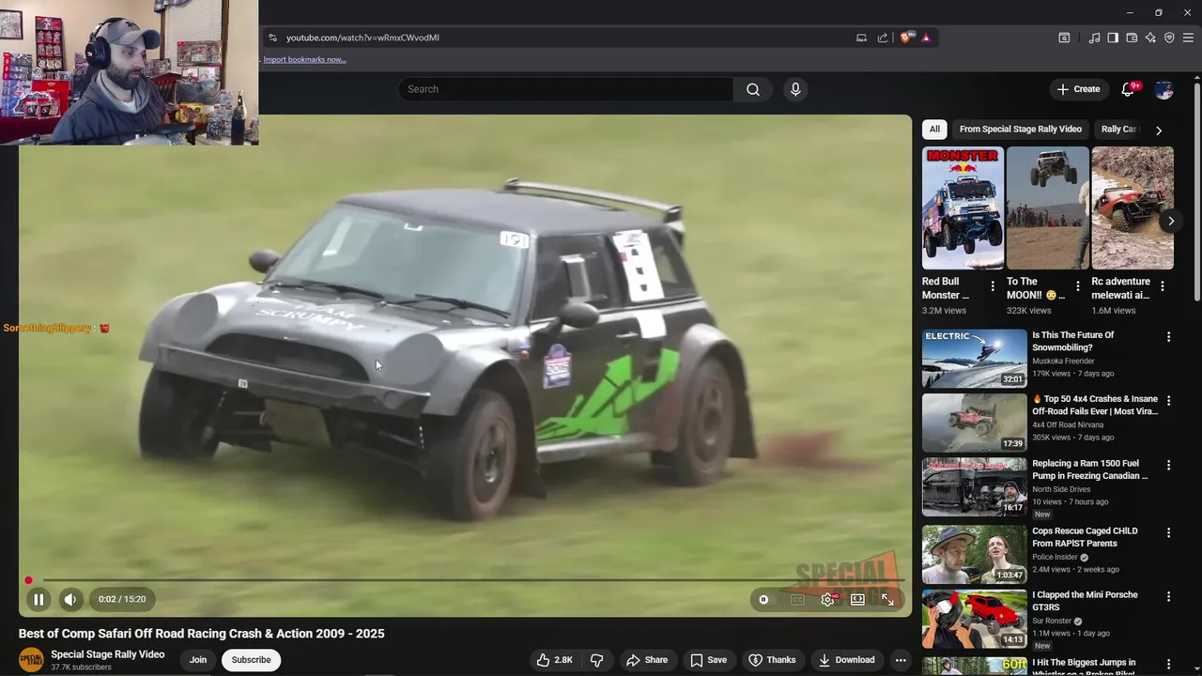Show next shorts with shelf arrow

[1171, 222]
